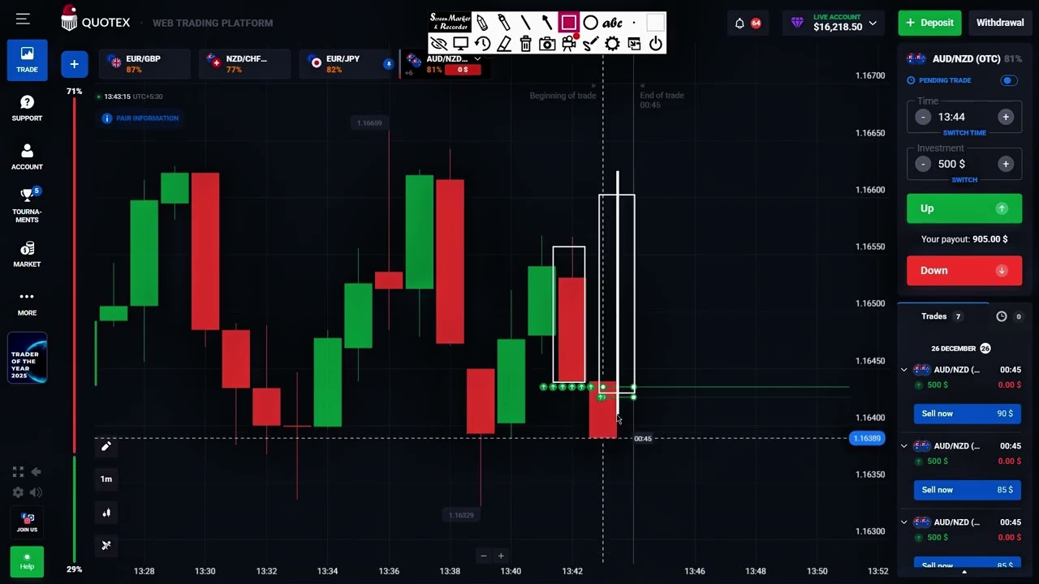Open the candlestick chart type selector
Image resolution: width=1039 pixels, height=584 pixels.
pyautogui.click(x=106, y=513)
